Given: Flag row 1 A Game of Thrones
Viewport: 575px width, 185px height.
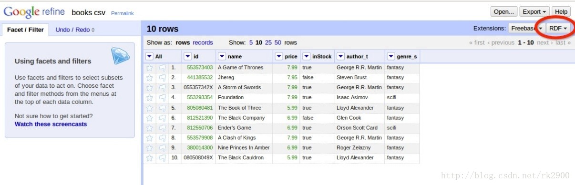Looking at the screenshot, I should click(163, 68).
